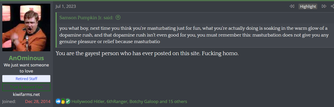Open the Samson Pumpkin Jr. said quote link
The height and width of the screenshot is (107, 334).
[86, 18]
